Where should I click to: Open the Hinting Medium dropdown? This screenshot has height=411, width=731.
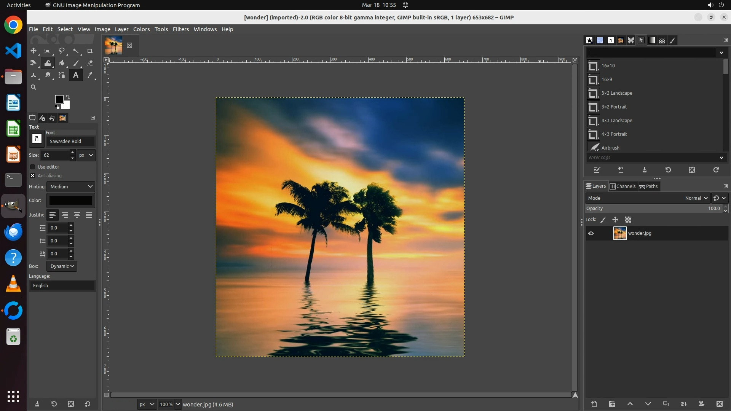pyautogui.click(x=71, y=186)
